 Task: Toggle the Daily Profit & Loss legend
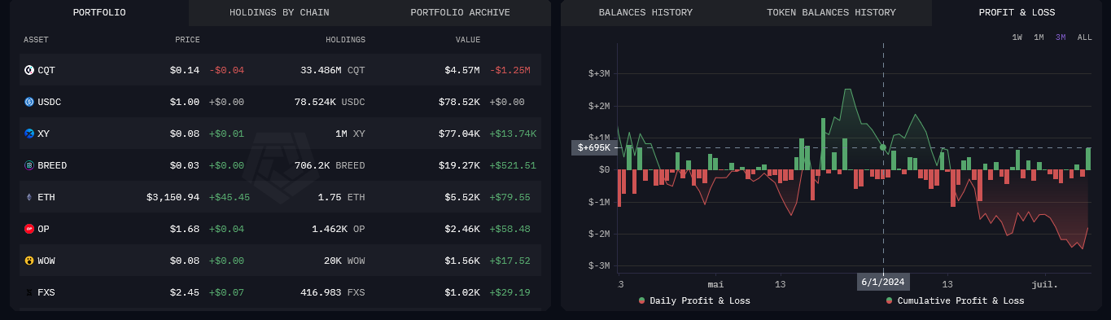click(694, 300)
